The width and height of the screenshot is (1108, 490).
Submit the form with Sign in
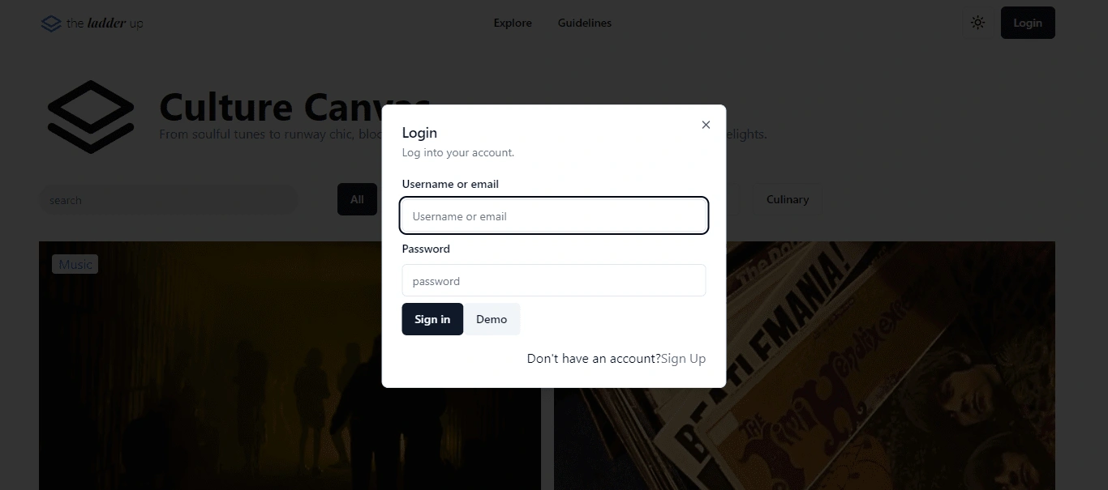point(432,319)
